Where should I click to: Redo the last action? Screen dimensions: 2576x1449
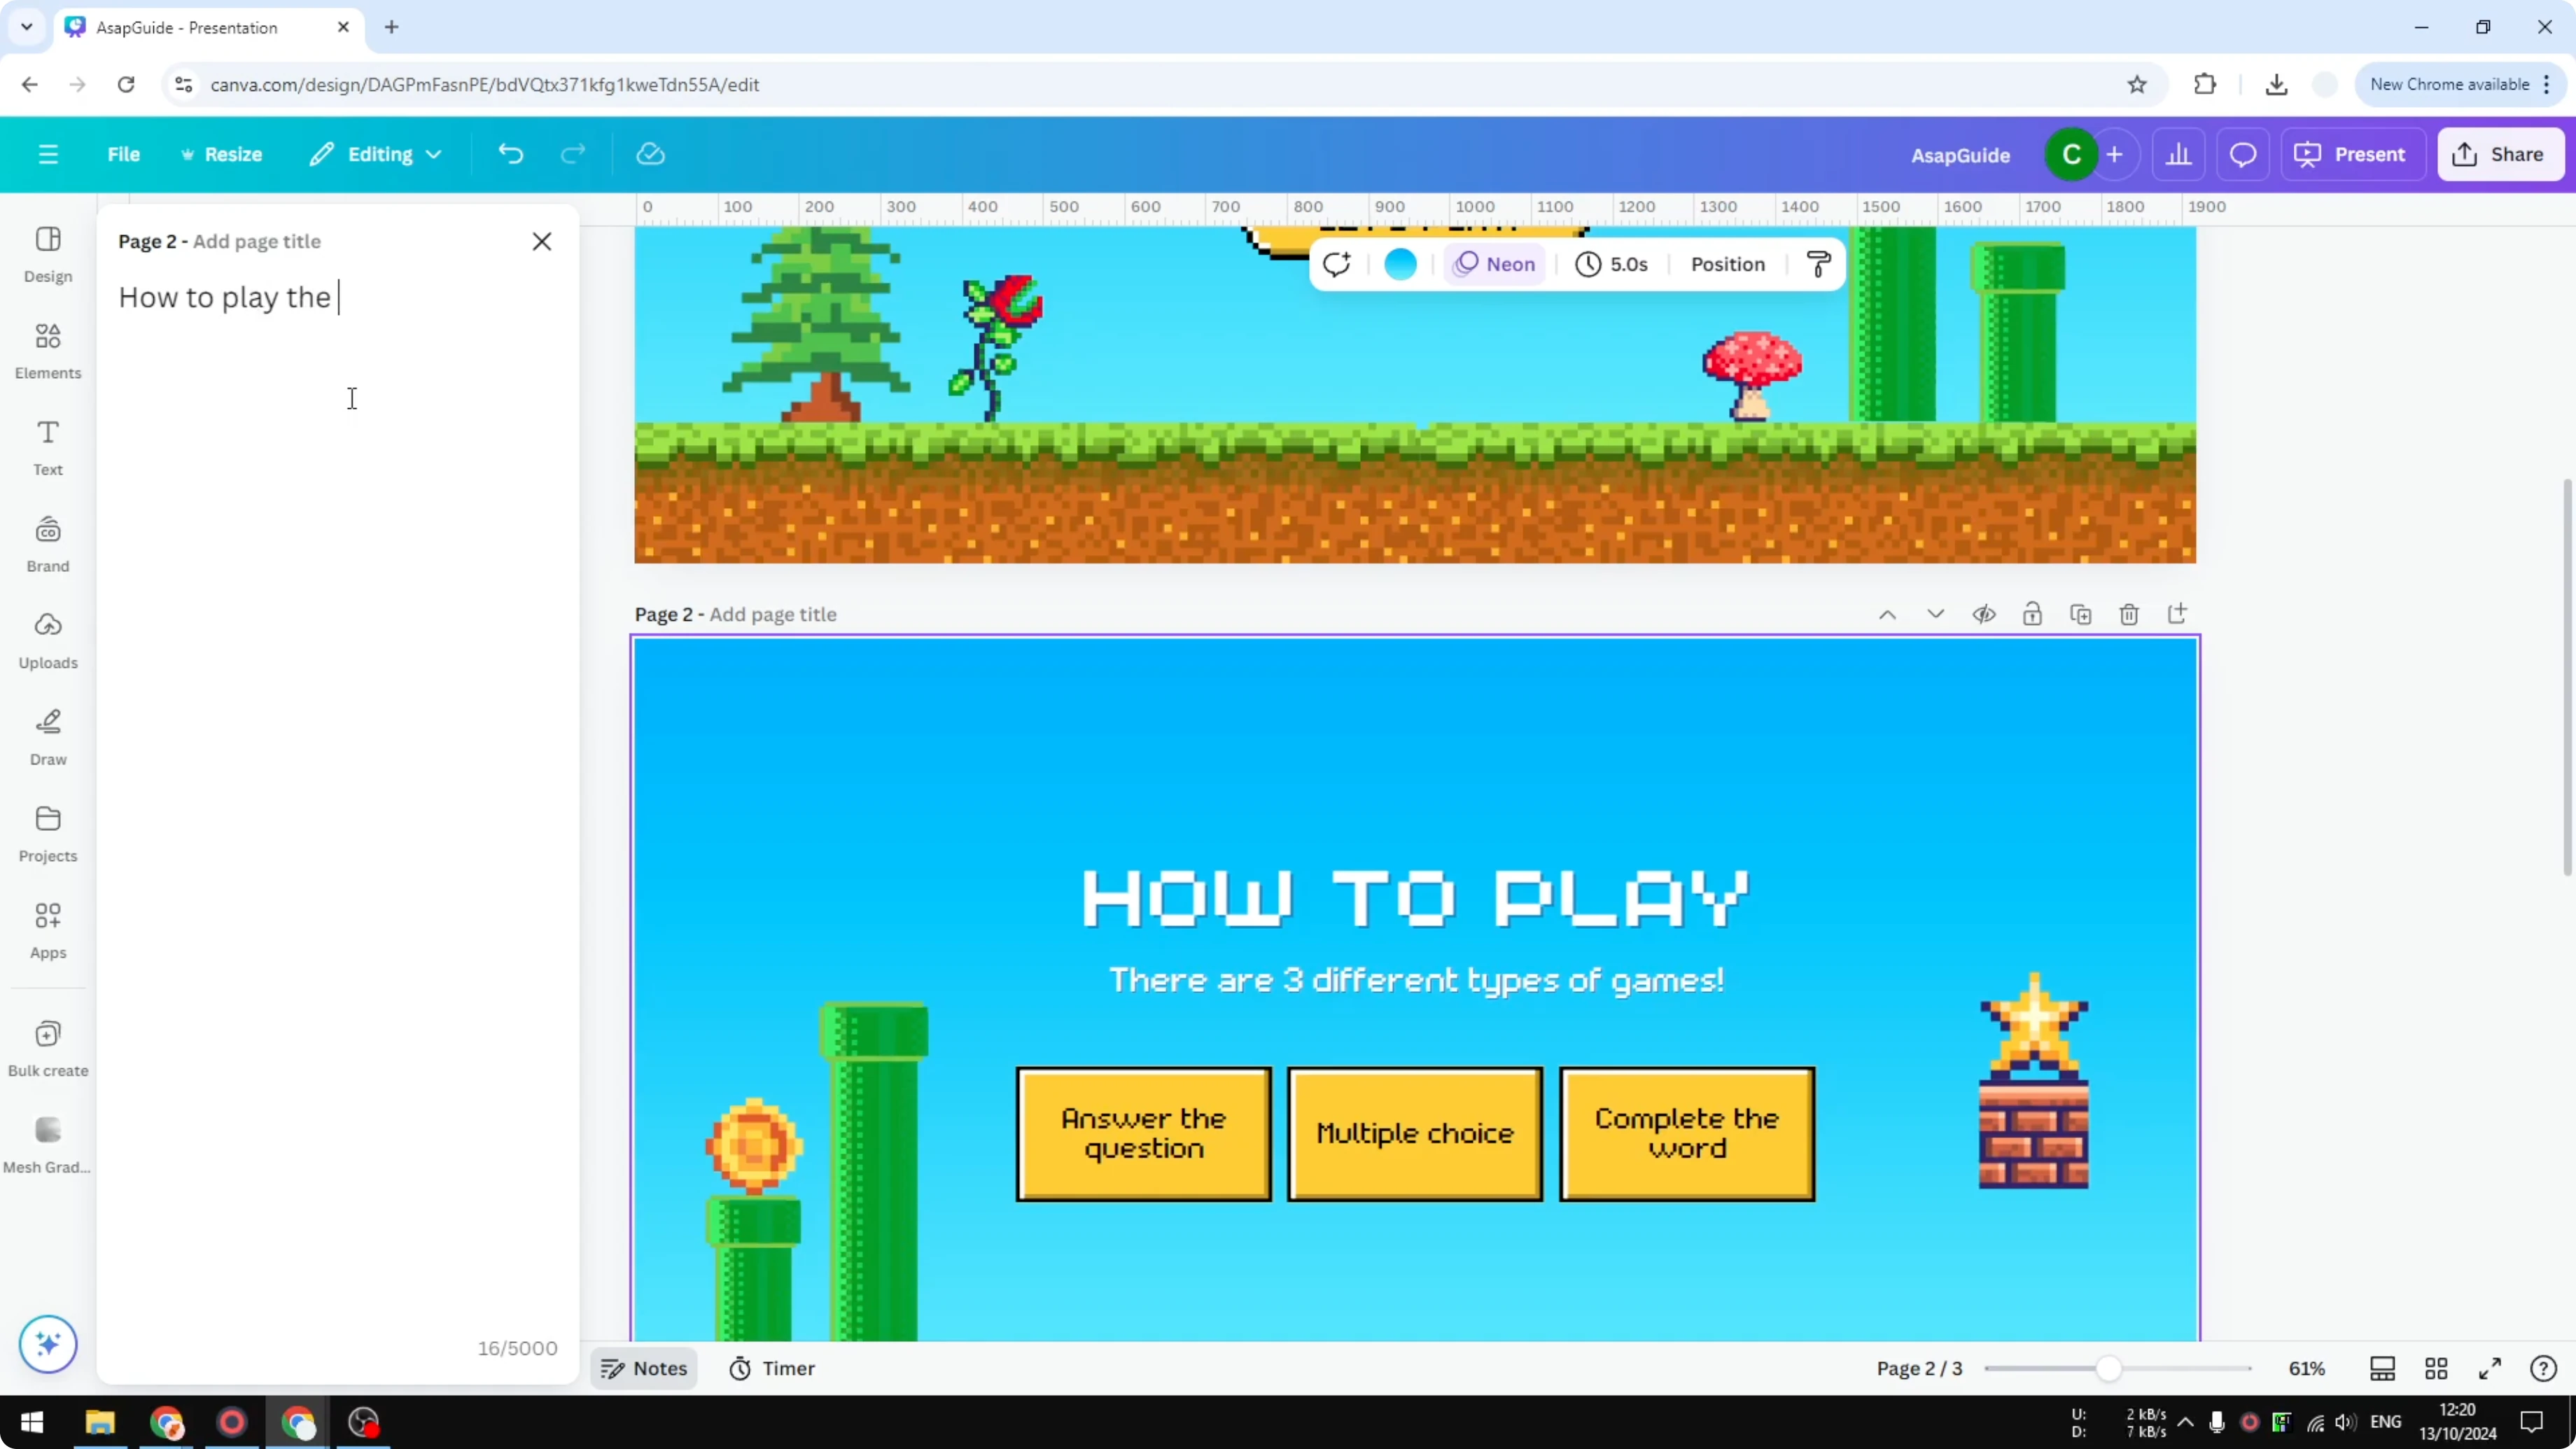coord(573,154)
